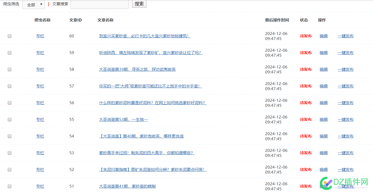This screenshot has width=373, height=194.
Task: Publish article ID 54 with 一键发布
Action: pos(346,136)
